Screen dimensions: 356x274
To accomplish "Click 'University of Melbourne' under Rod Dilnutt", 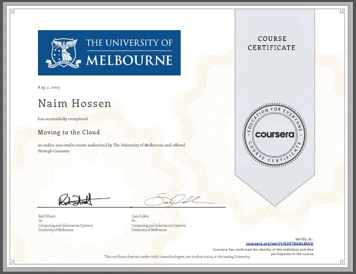I will [56, 230].
